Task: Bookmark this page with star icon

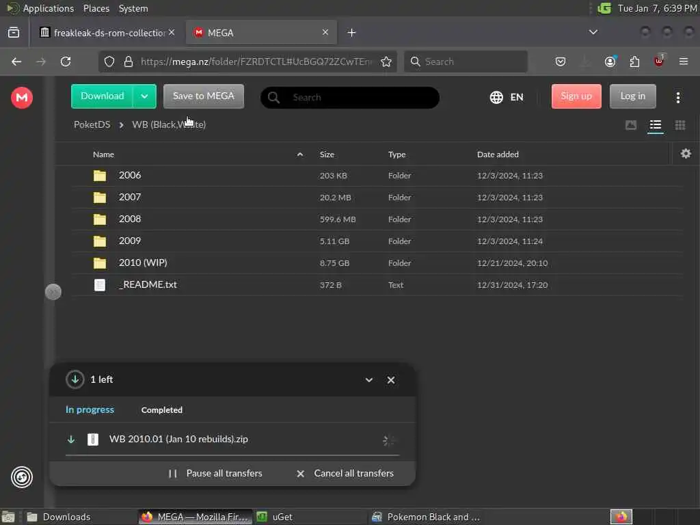Action: [x=386, y=62]
